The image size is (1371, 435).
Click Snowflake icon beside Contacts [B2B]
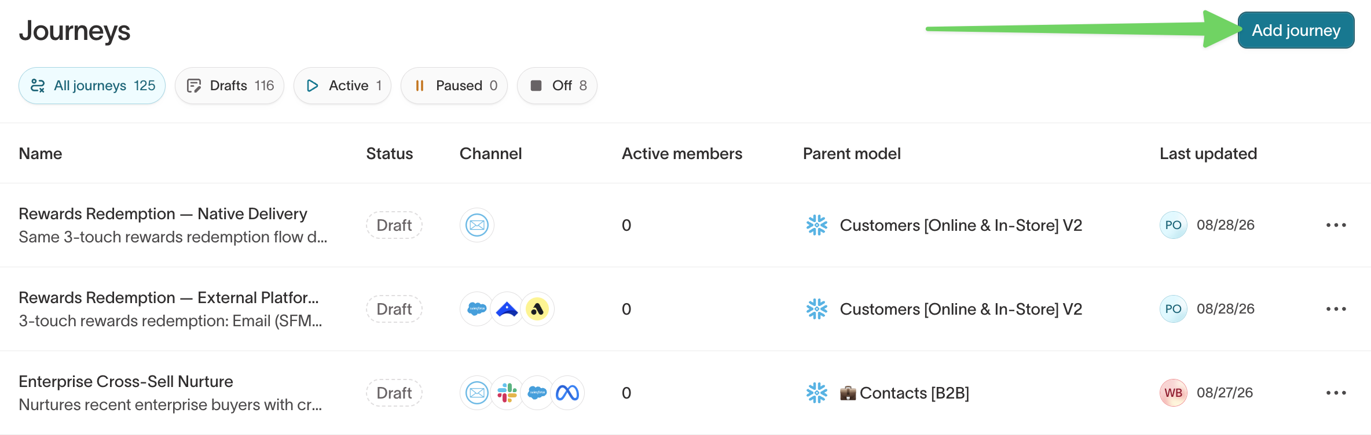click(817, 393)
